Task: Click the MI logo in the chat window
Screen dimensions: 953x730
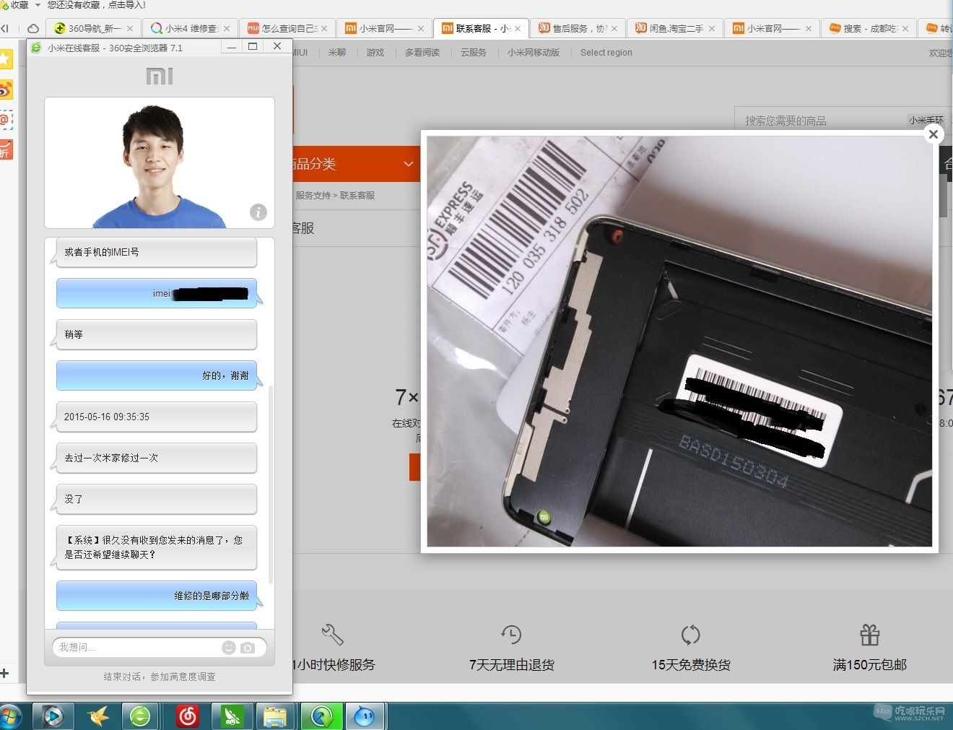Action: point(160,76)
